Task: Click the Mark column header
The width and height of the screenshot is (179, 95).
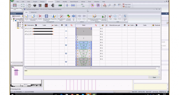Action: (x=84, y=25)
